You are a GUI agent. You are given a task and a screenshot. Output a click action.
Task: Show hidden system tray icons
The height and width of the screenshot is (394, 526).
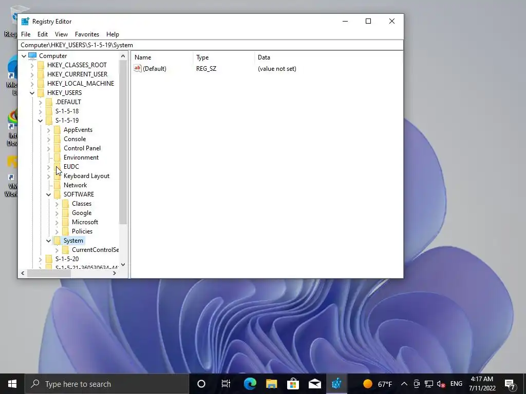coord(404,384)
